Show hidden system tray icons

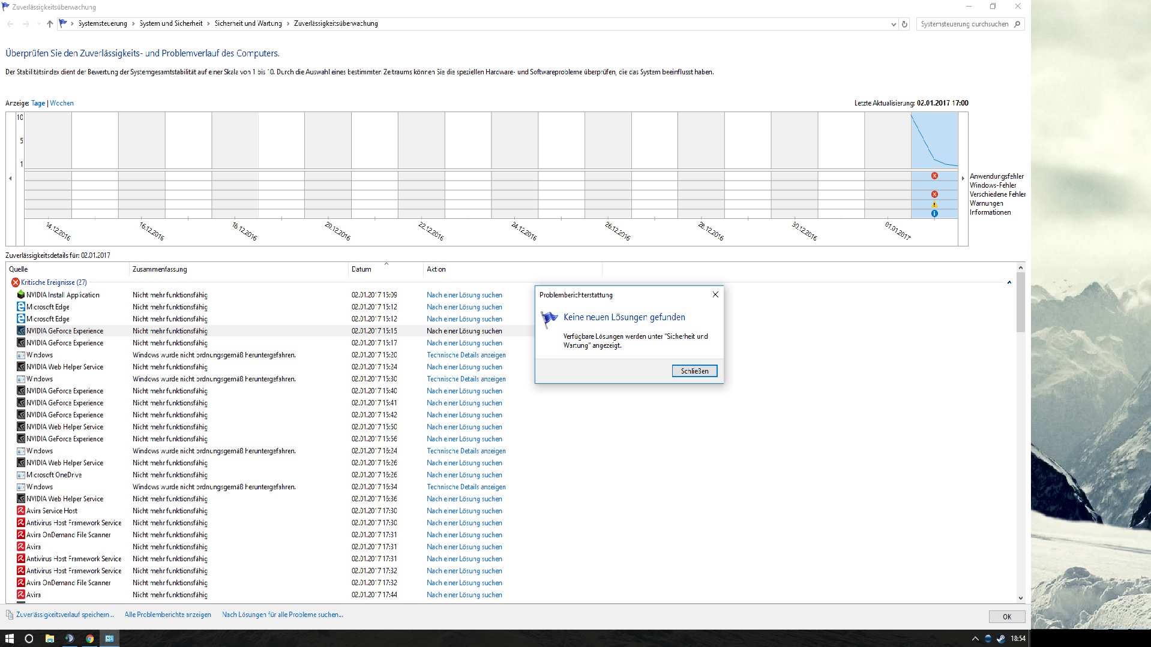[975, 639]
